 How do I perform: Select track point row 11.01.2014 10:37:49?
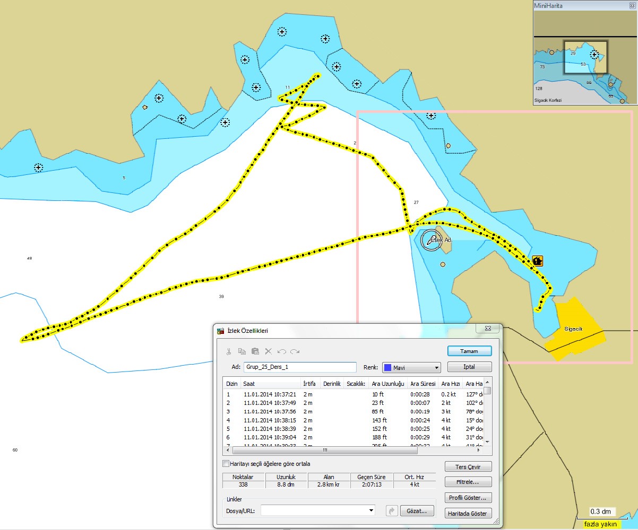pyautogui.click(x=353, y=403)
